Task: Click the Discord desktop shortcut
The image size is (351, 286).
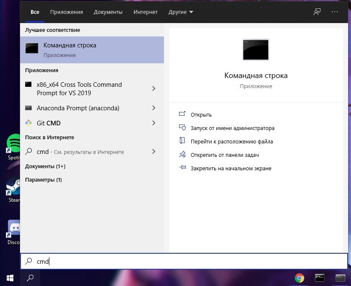Action: pyautogui.click(x=13, y=232)
